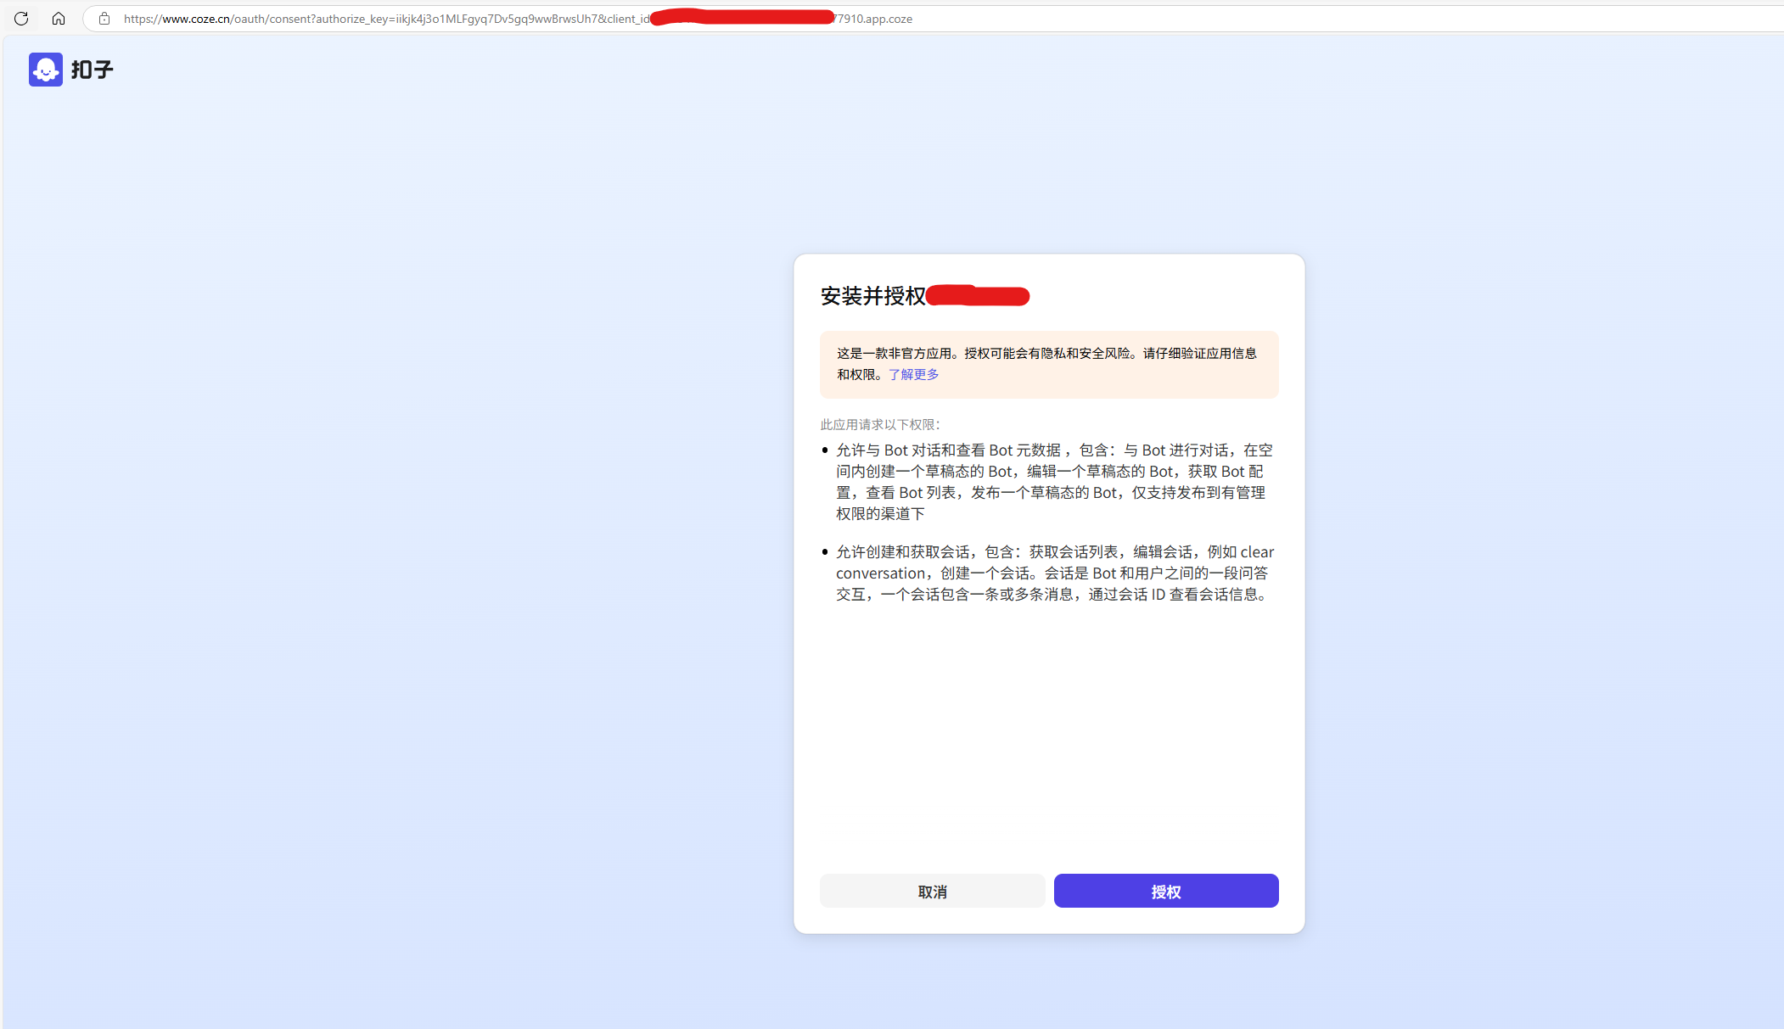Click redacted app name beside title
This screenshot has height=1029, width=1784.
(978, 296)
